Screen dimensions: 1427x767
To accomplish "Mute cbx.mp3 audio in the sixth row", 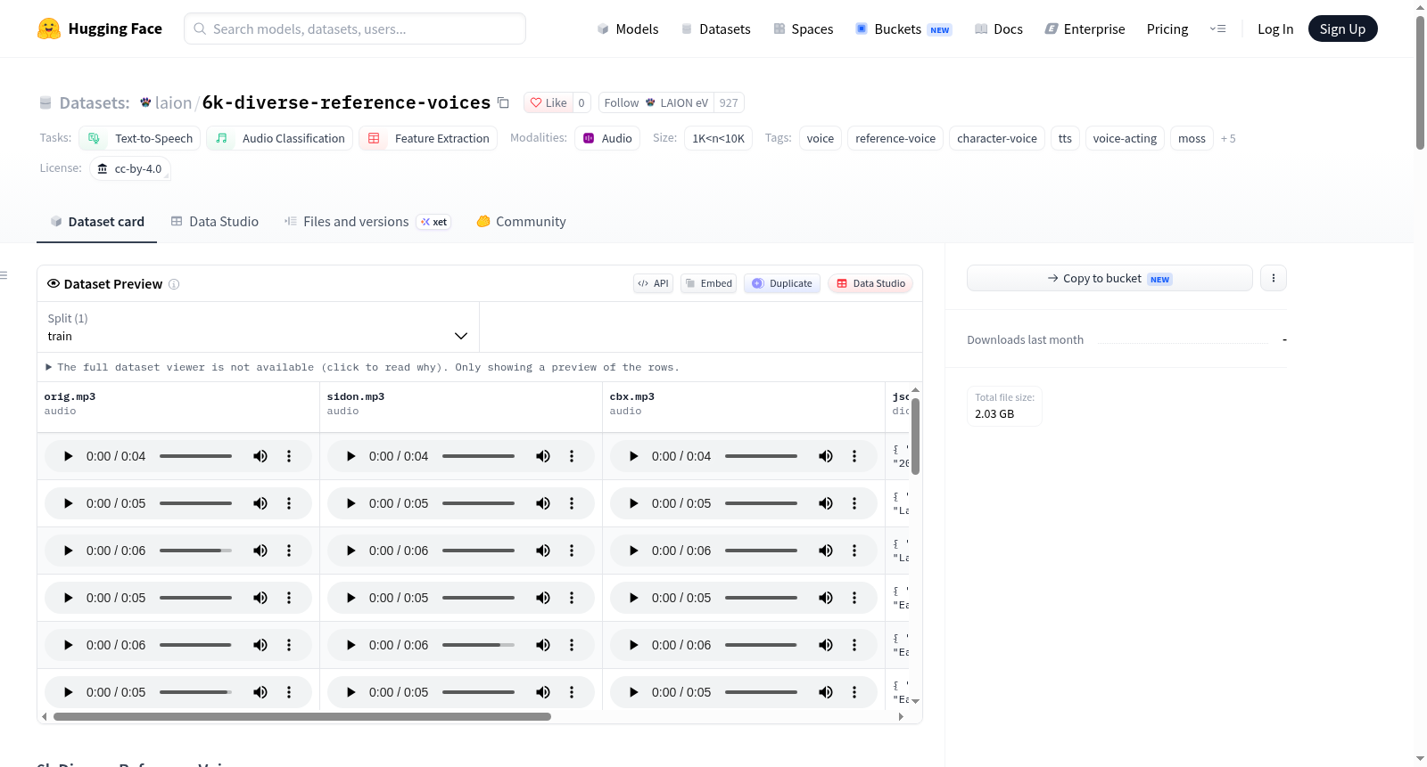I will pos(826,692).
